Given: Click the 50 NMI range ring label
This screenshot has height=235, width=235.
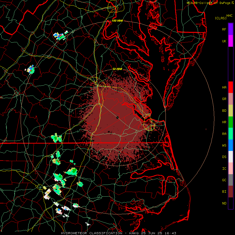Looking at the screenshot, I should pyautogui.click(x=117, y=69).
